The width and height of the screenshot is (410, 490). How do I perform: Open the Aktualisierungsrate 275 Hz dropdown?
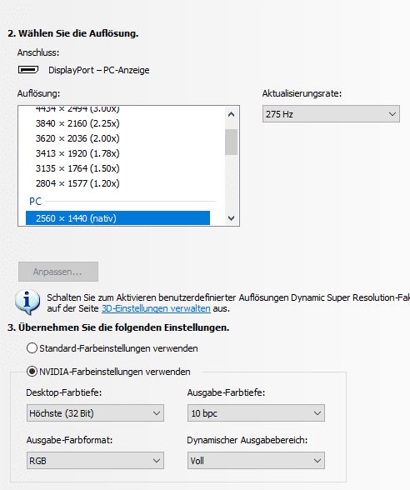[x=331, y=114]
